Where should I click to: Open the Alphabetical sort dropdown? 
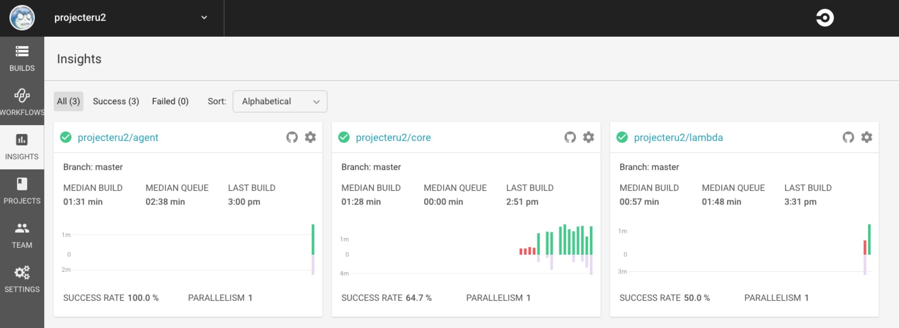[280, 101]
